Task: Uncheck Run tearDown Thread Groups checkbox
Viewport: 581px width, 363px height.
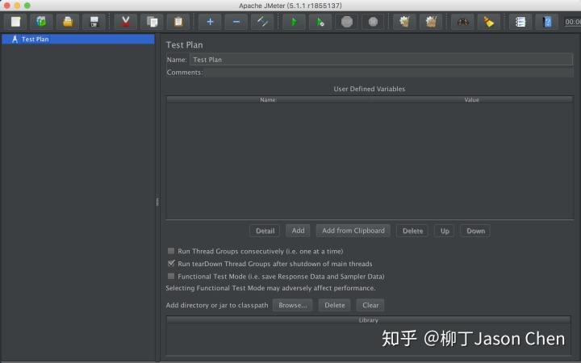Action: tap(171, 263)
